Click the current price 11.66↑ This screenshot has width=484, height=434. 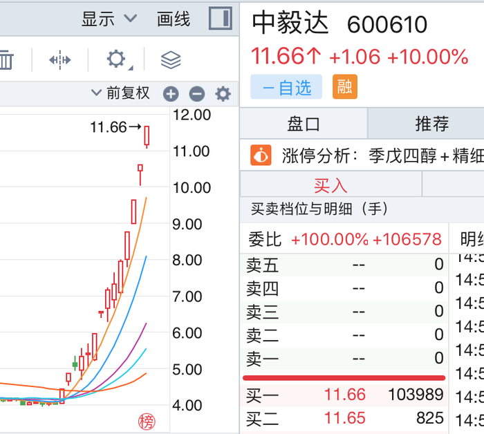pos(286,57)
